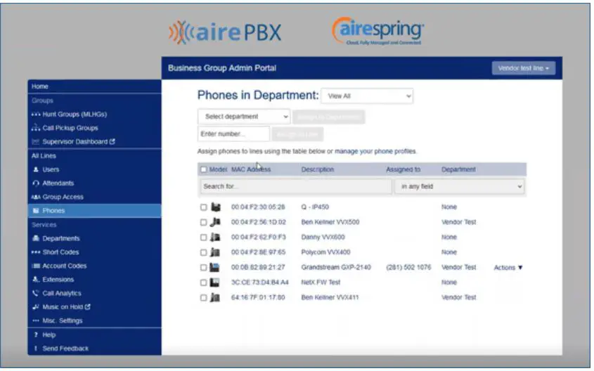Toggle select-all checkbox in table header
The image size is (594, 371).
(x=204, y=169)
